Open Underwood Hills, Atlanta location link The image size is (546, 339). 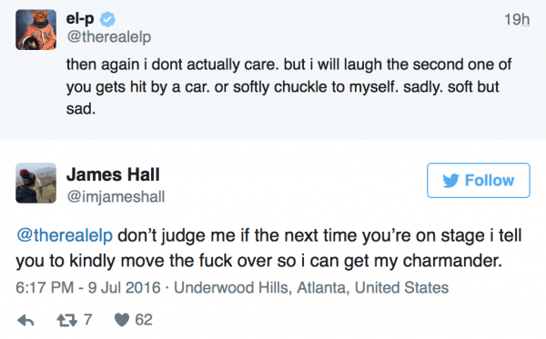pyautogui.click(x=311, y=287)
